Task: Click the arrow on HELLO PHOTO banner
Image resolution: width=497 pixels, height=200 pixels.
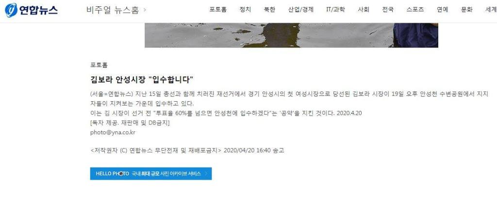Action: click(206, 174)
